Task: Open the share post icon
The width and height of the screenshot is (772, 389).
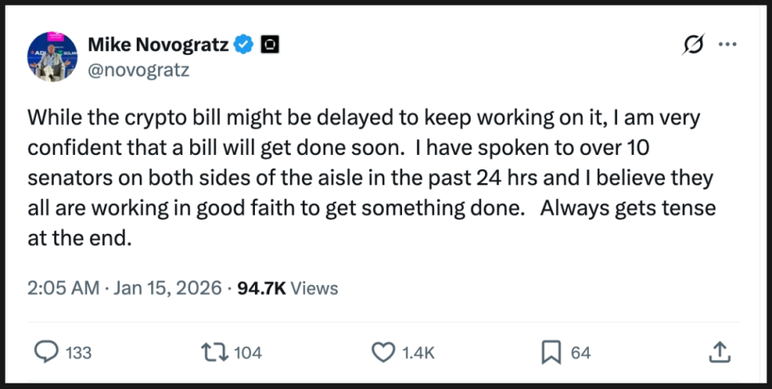Action: pyautogui.click(x=718, y=351)
